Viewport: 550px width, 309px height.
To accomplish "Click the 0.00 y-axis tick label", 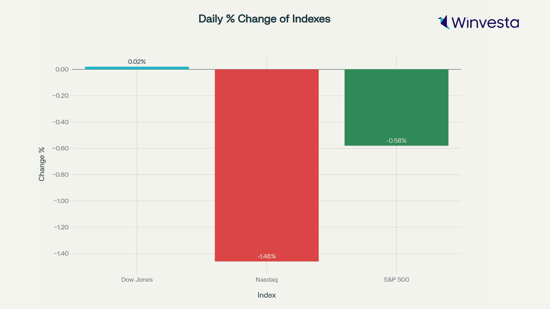I will coord(62,69).
